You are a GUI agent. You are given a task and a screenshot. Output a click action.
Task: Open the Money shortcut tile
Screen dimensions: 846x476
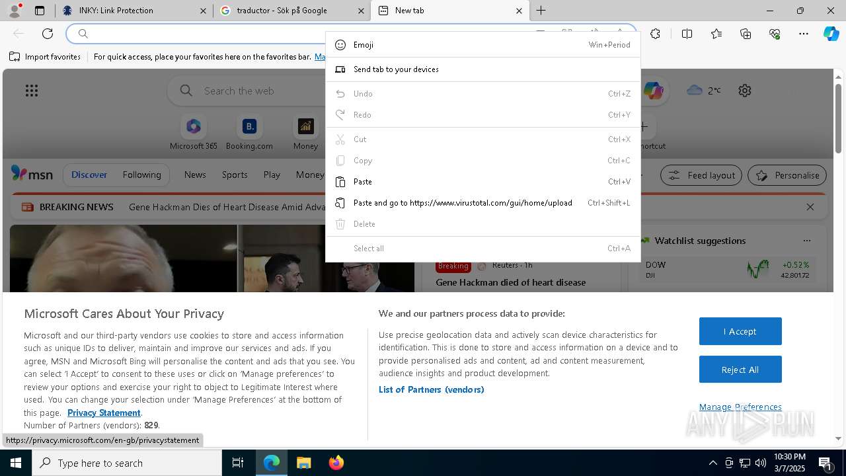pos(305,133)
